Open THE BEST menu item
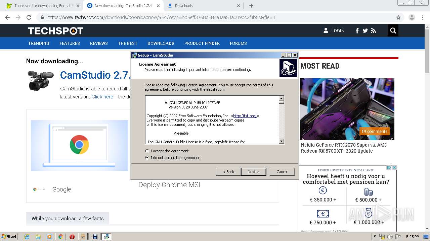 coord(128,44)
